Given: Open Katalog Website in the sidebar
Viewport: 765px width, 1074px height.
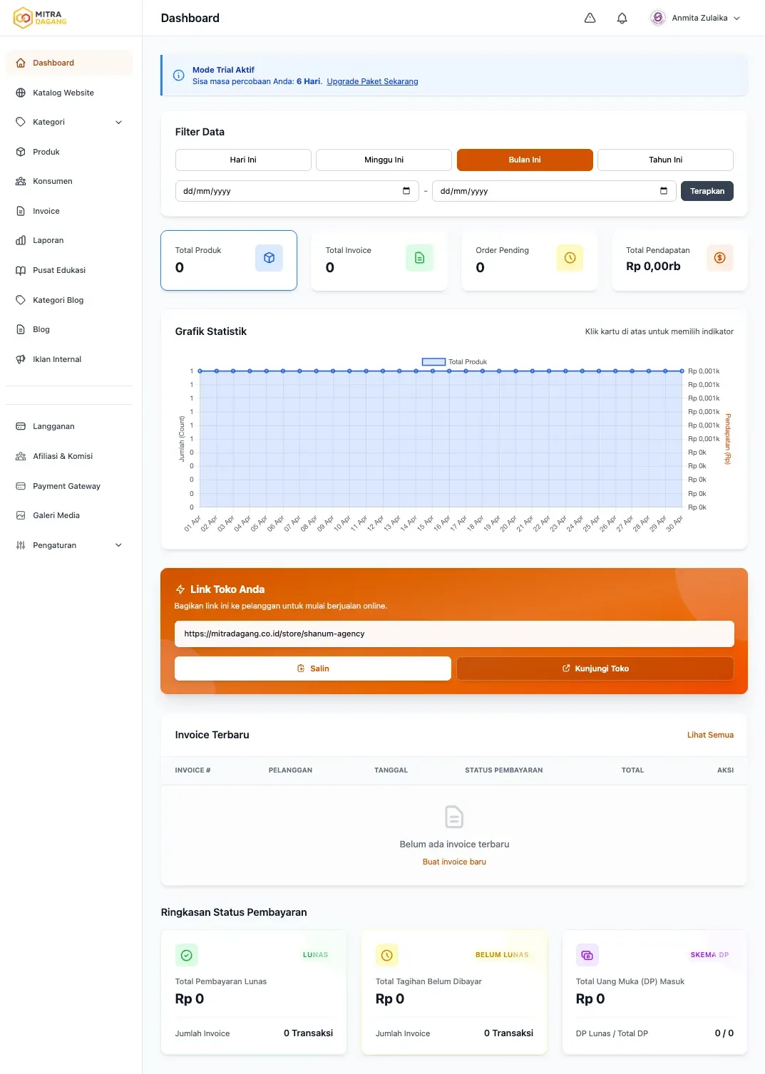Looking at the screenshot, I should (x=63, y=93).
